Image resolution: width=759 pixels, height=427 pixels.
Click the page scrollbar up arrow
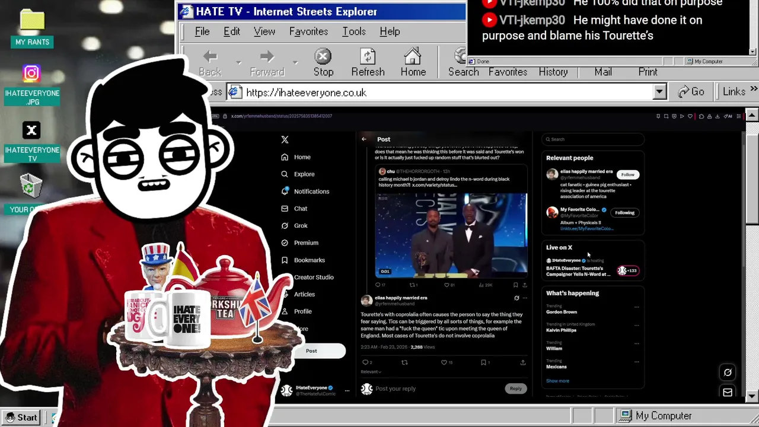752,114
